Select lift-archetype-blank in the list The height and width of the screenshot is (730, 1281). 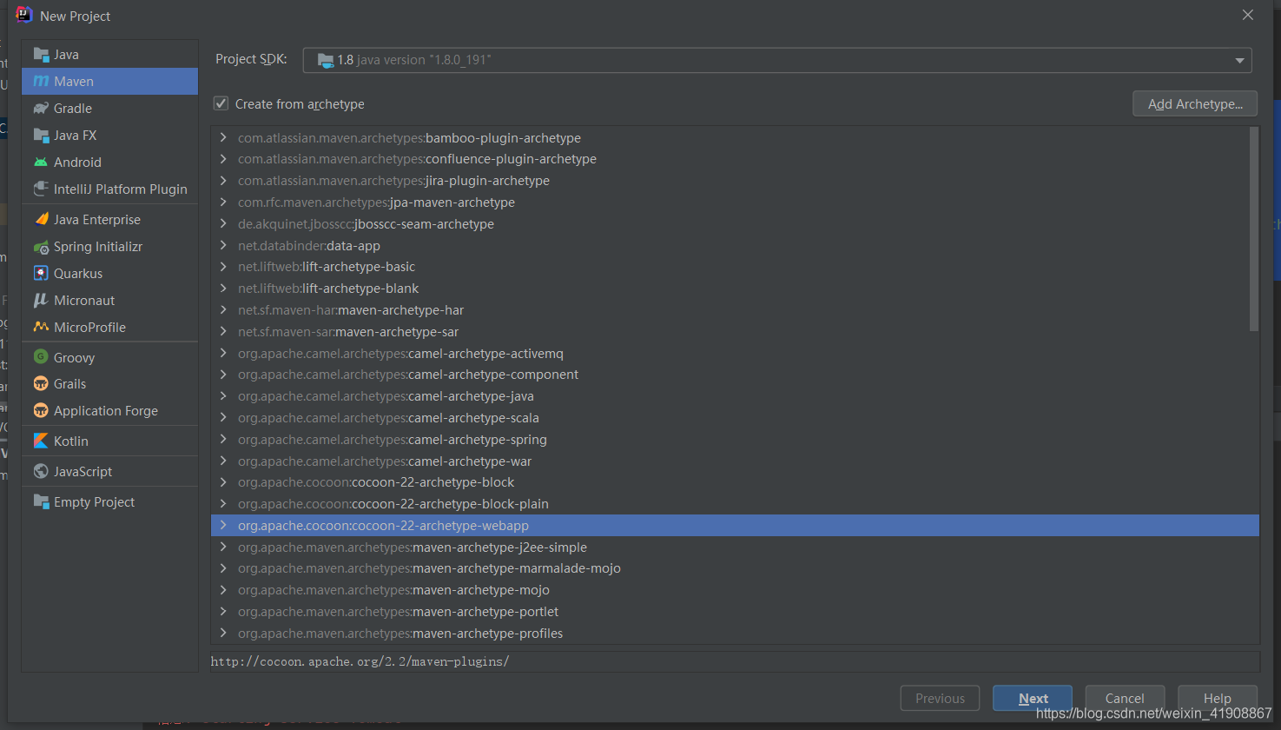pos(735,289)
